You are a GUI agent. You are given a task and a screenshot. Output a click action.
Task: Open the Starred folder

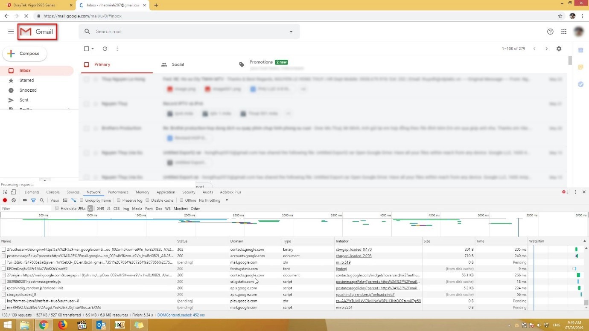tap(26, 80)
